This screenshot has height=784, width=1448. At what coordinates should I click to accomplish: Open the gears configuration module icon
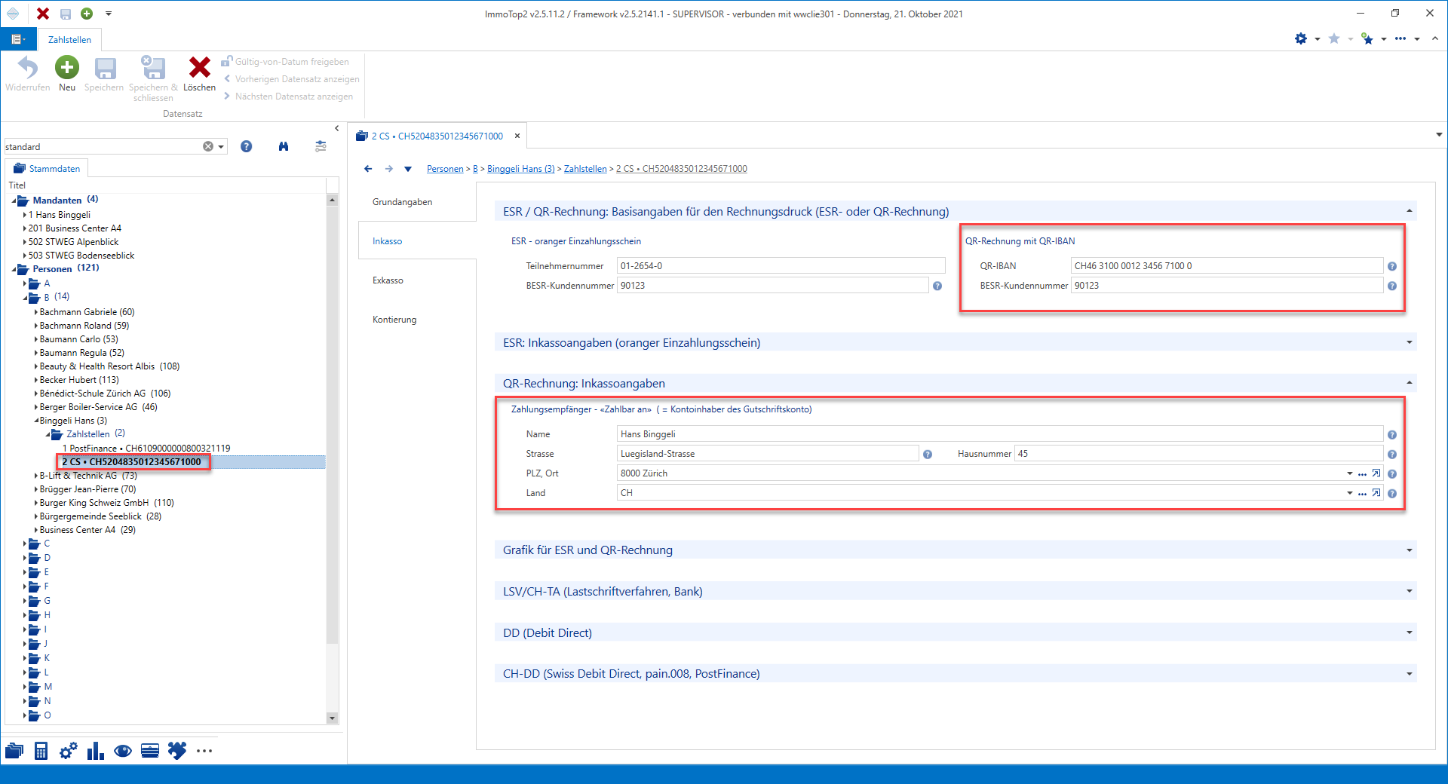tap(68, 751)
